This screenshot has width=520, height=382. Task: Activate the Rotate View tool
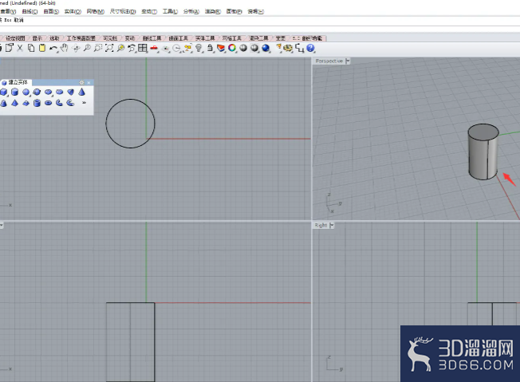pyautogui.click(x=76, y=49)
